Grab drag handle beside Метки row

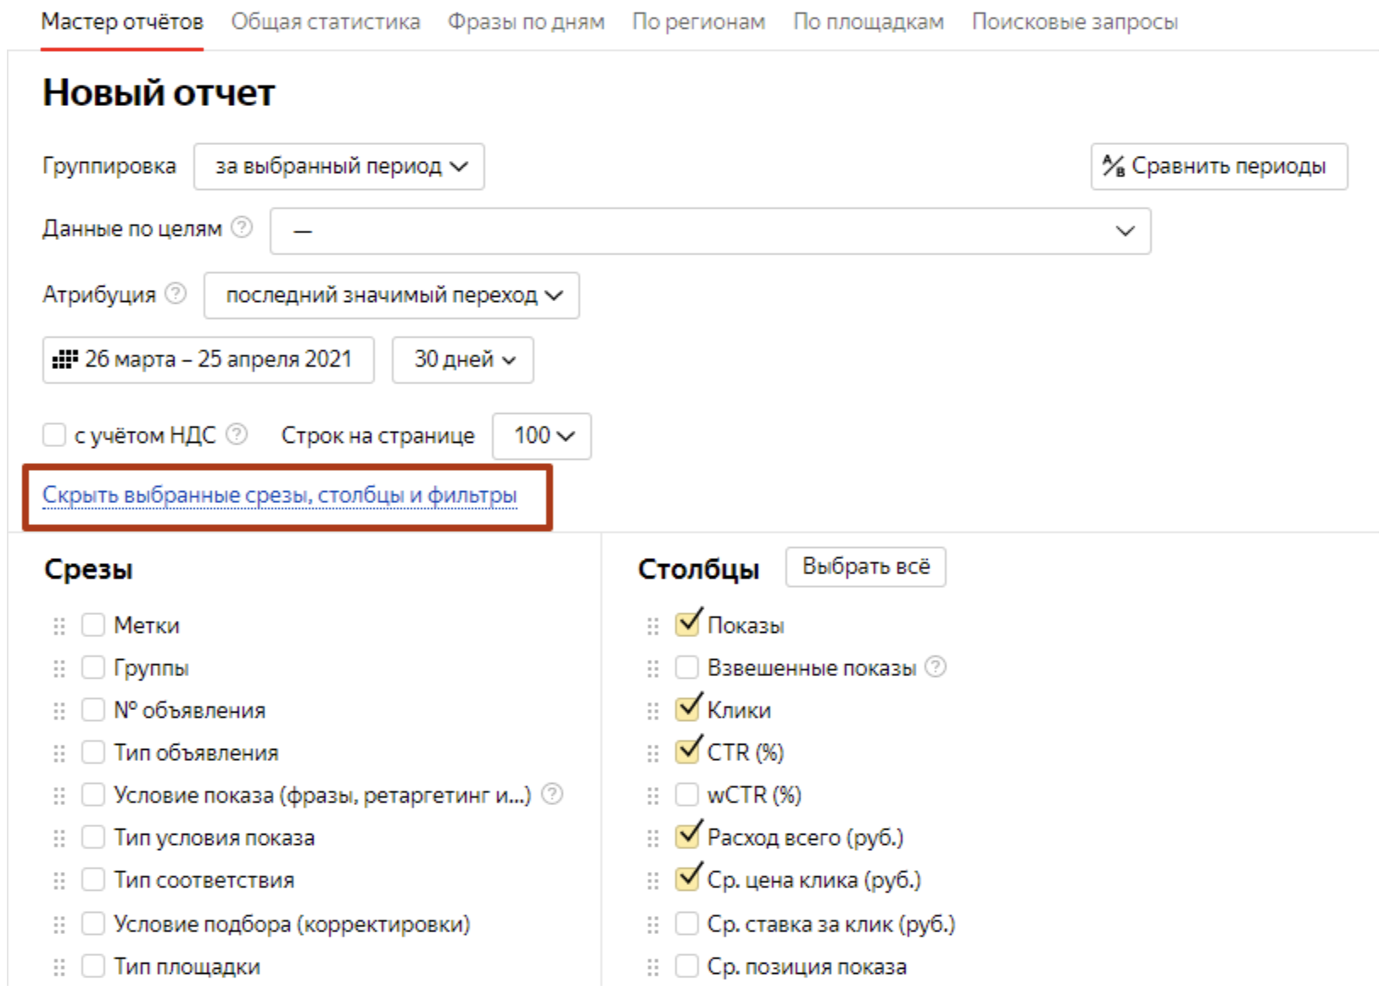[x=59, y=626]
